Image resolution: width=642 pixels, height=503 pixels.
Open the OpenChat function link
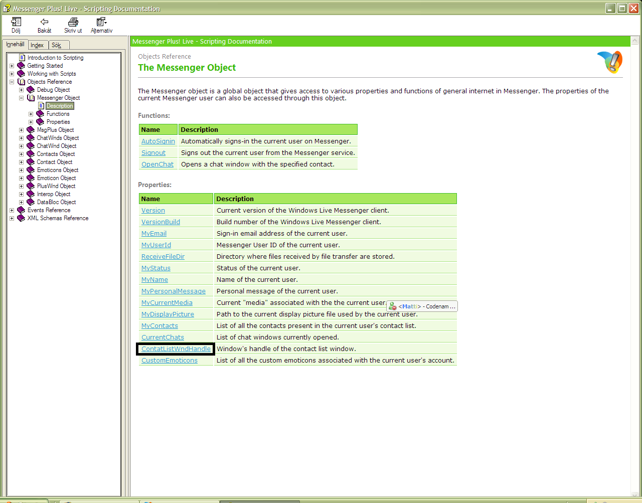[x=157, y=164]
